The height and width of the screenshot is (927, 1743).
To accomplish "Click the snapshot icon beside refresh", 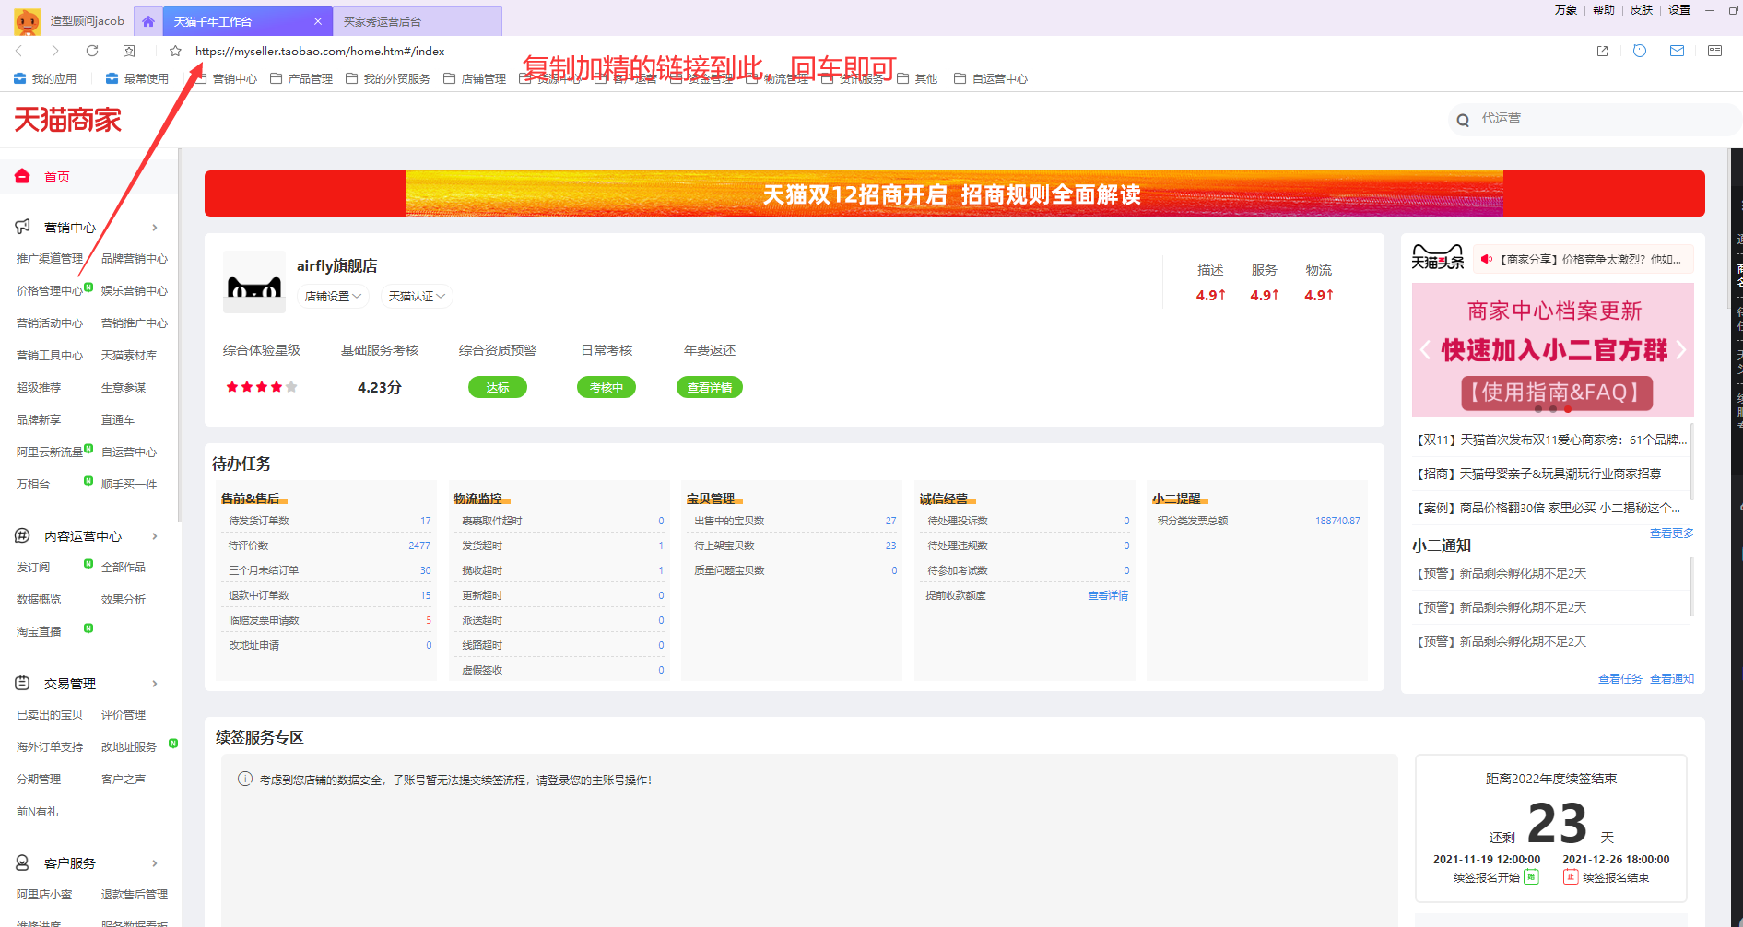I will [129, 51].
